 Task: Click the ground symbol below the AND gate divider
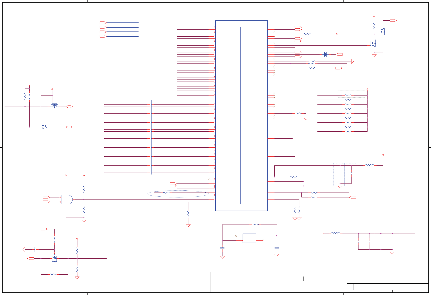(84, 221)
